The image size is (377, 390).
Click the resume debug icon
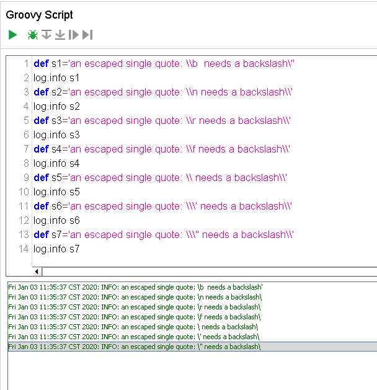coord(73,35)
